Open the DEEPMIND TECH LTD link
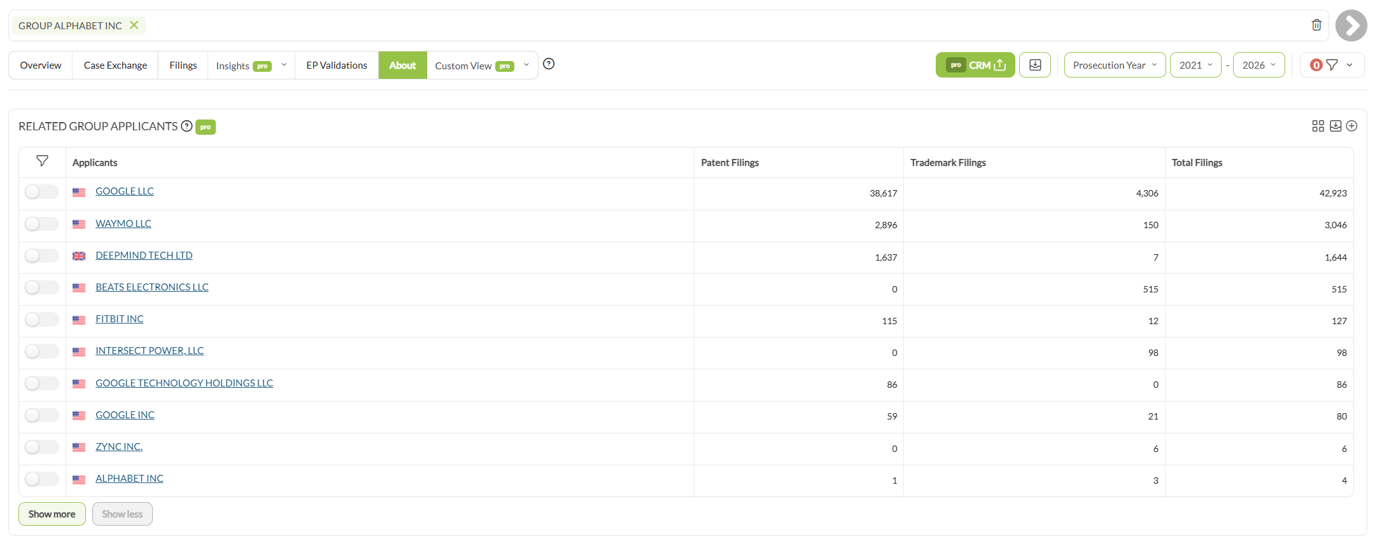The image size is (1375, 539). click(144, 256)
